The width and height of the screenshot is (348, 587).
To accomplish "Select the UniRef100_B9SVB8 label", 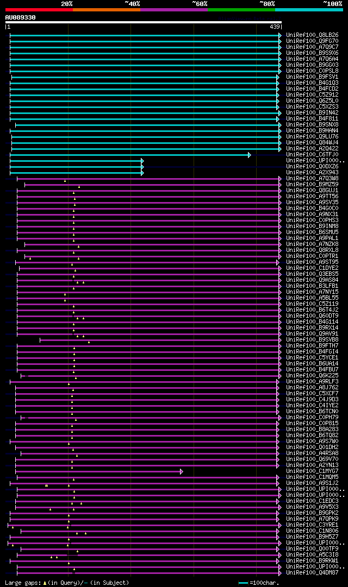I will click(x=312, y=340).
